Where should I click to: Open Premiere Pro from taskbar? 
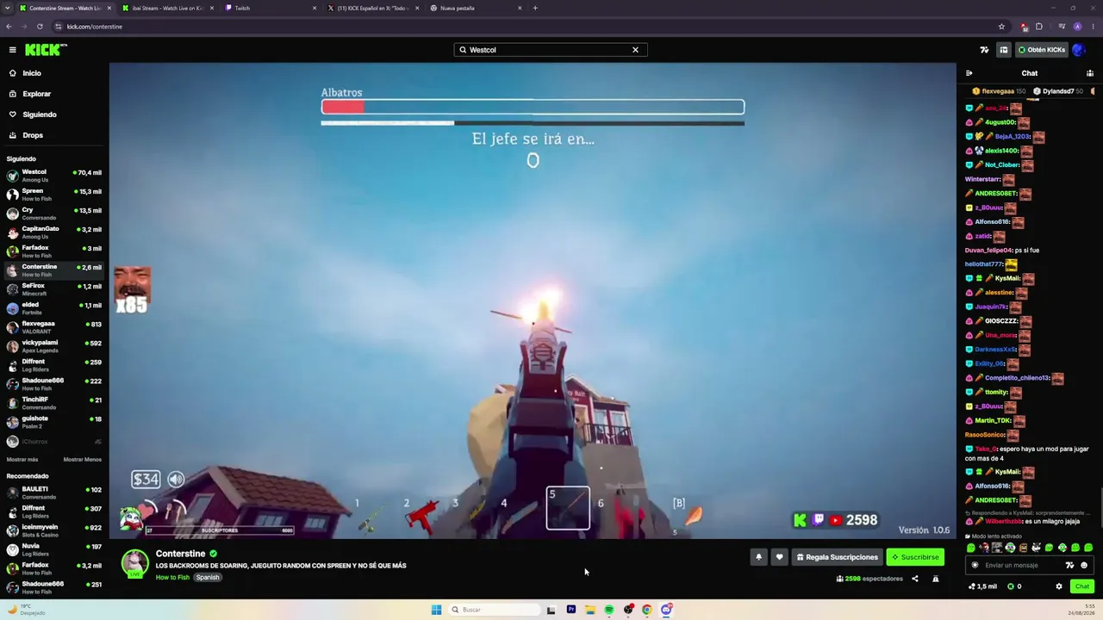pyautogui.click(x=570, y=610)
